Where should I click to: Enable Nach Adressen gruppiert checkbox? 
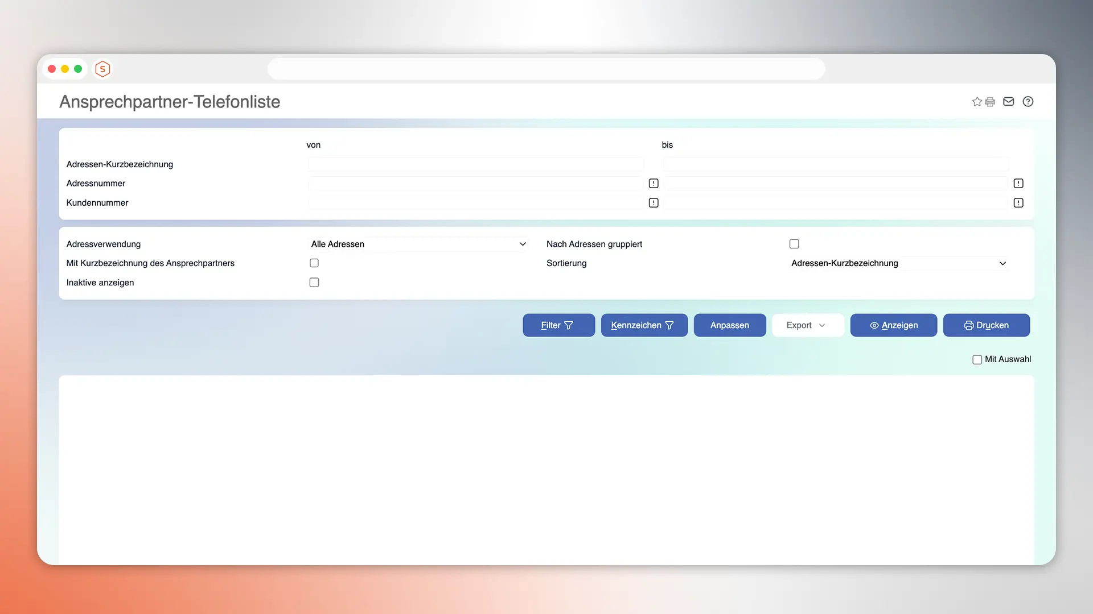[794, 244]
